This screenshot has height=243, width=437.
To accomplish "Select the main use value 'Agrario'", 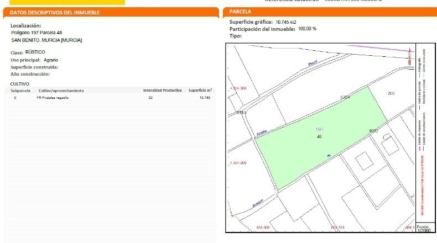I will 51,60.
